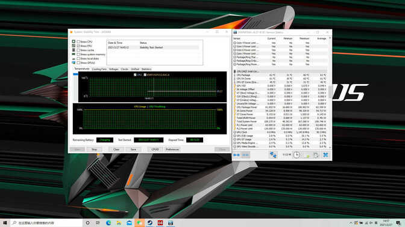The height and width of the screenshot is (227, 405).
Task: Click the blue disk taskbar icon
Action: (x=171, y=223)
